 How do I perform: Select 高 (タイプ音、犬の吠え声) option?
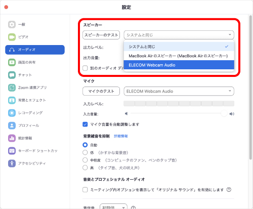85,168
